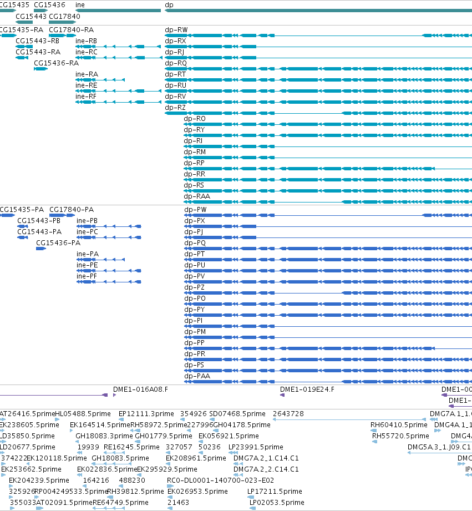472x511 pixels.
Task: Open the EP12111.3prime EST label
Action: (x=146, y=413)
